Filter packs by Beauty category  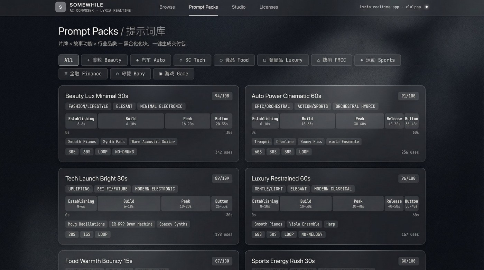104,60
